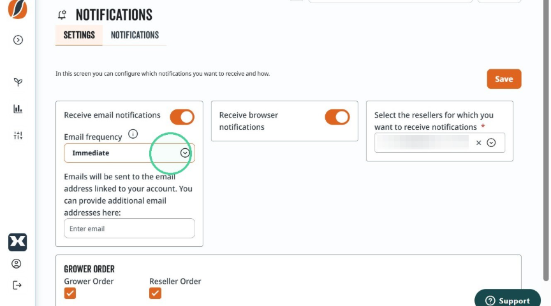Click the orange Save button
The image size is (551, 306).
(504, 79)
